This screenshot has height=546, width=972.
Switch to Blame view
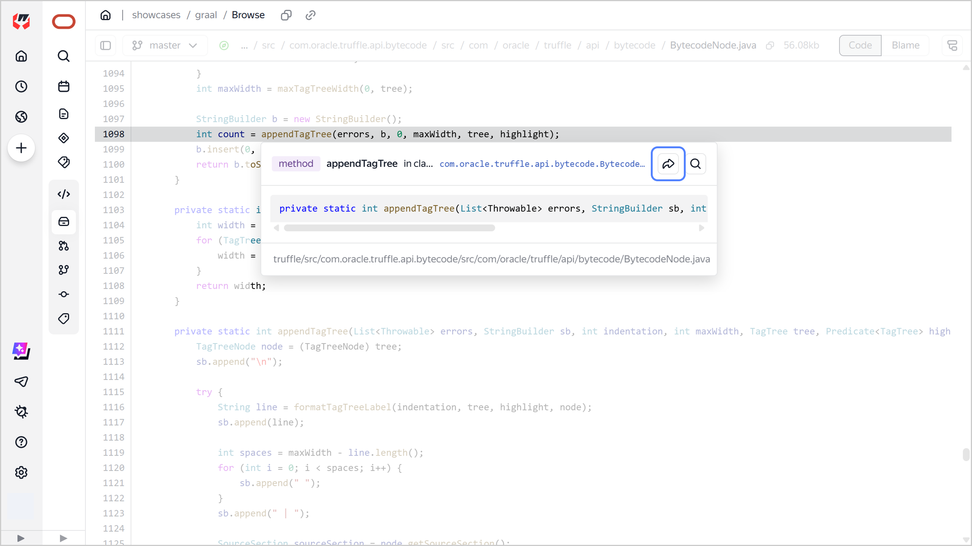(x=905, y=45)
